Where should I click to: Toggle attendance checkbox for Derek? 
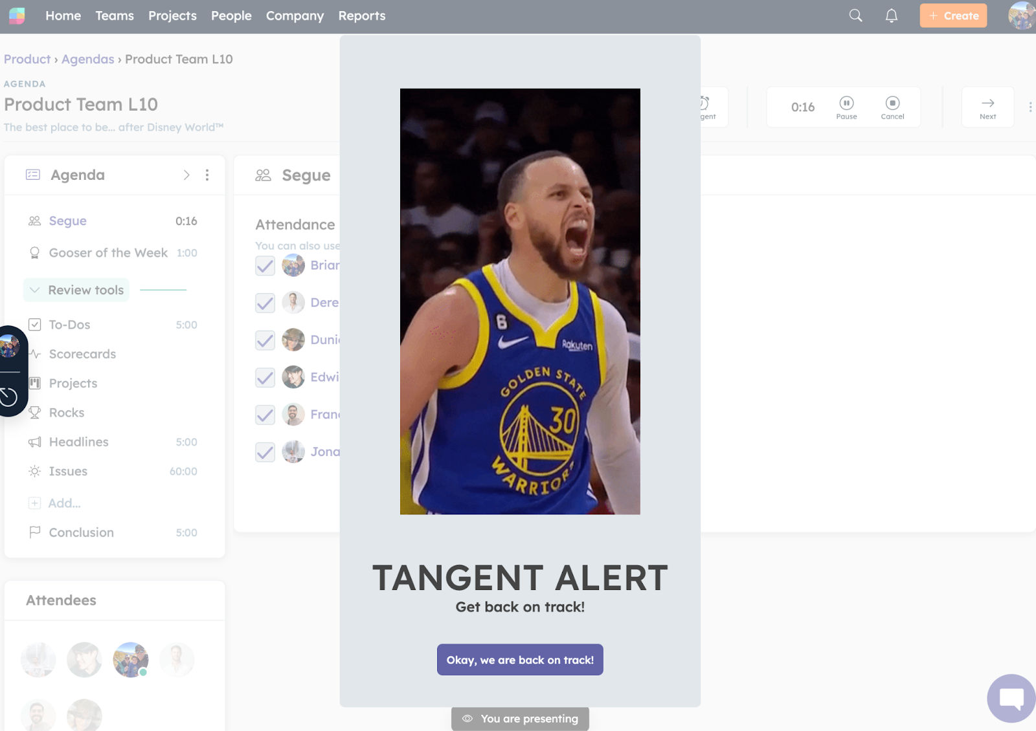coord(265,303)
